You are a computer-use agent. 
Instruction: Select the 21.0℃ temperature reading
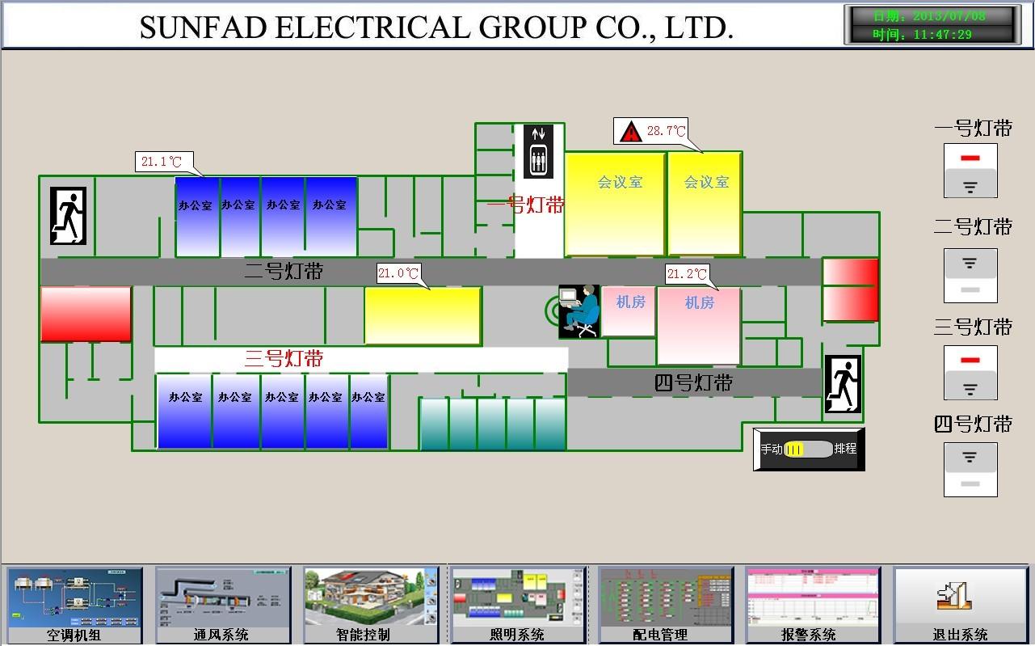point(398,273)
